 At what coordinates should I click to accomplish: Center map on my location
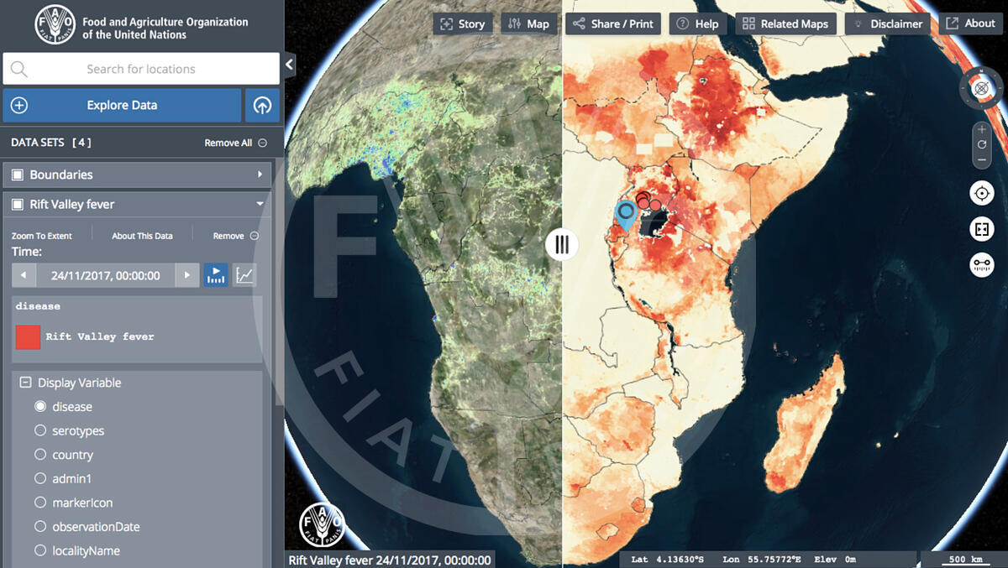point(981,194)
